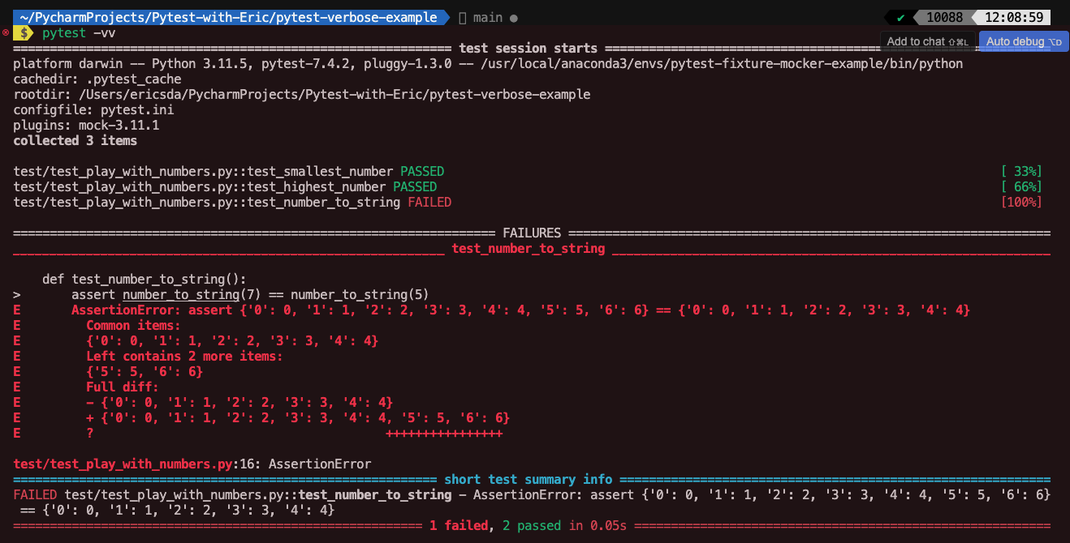Click the yellow dollar prompt symbol
The width and height of the screenshot is (1070, 543).
24,33
